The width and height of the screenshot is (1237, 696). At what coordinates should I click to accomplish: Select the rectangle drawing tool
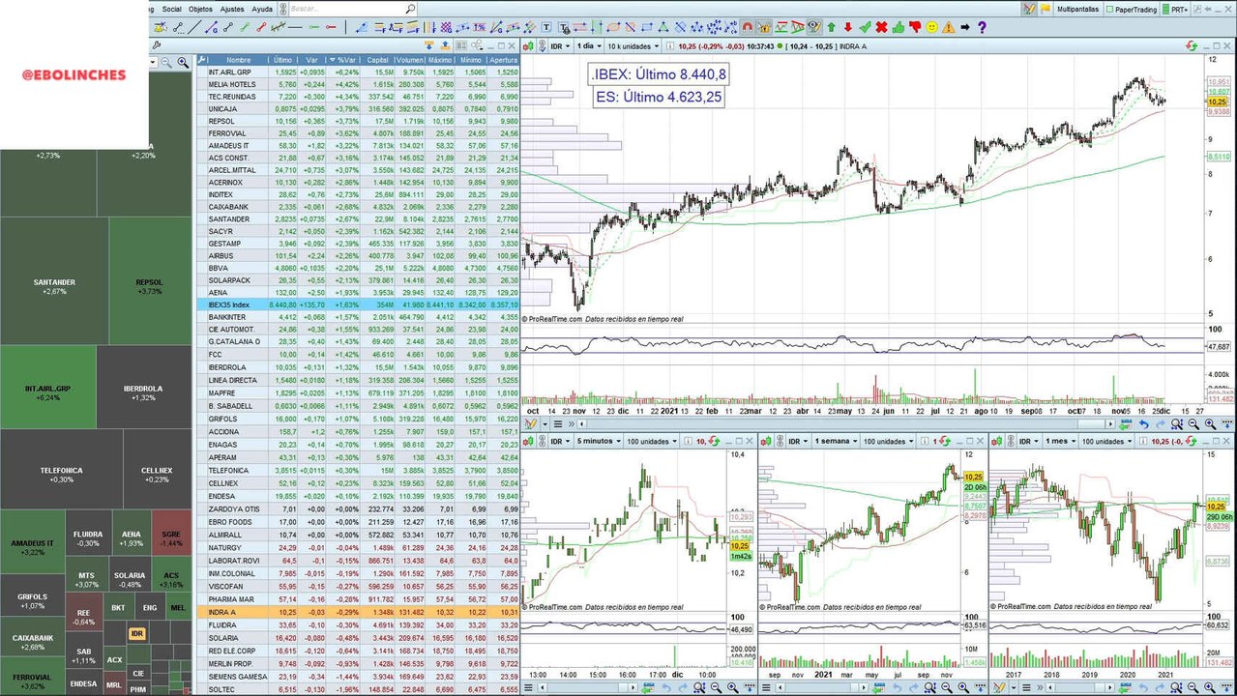coord(647,27)
